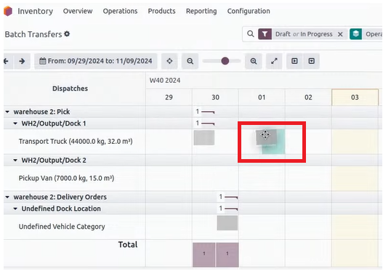Click the zoom in magnifier icon
Viewport: 383px width, 271px height.
254,61
